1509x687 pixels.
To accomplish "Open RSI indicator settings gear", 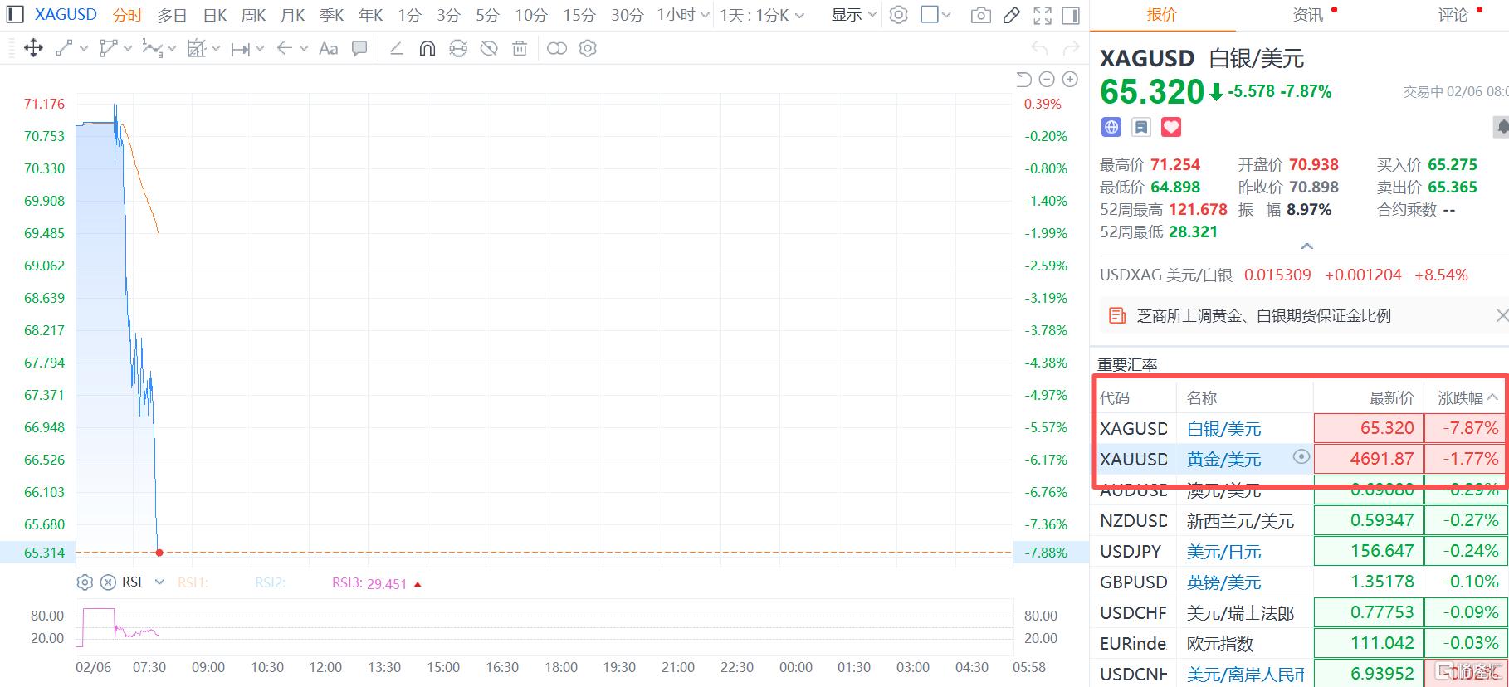I will (85, 582).
